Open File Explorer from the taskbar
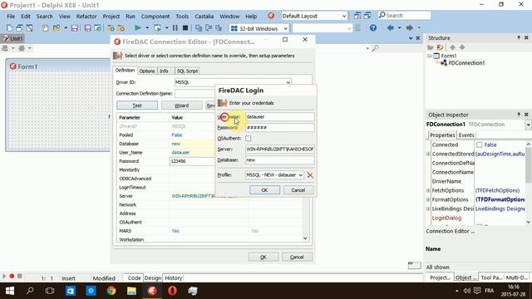The height and width of the screenshot is (299, 532). click(x=131, y=291)
